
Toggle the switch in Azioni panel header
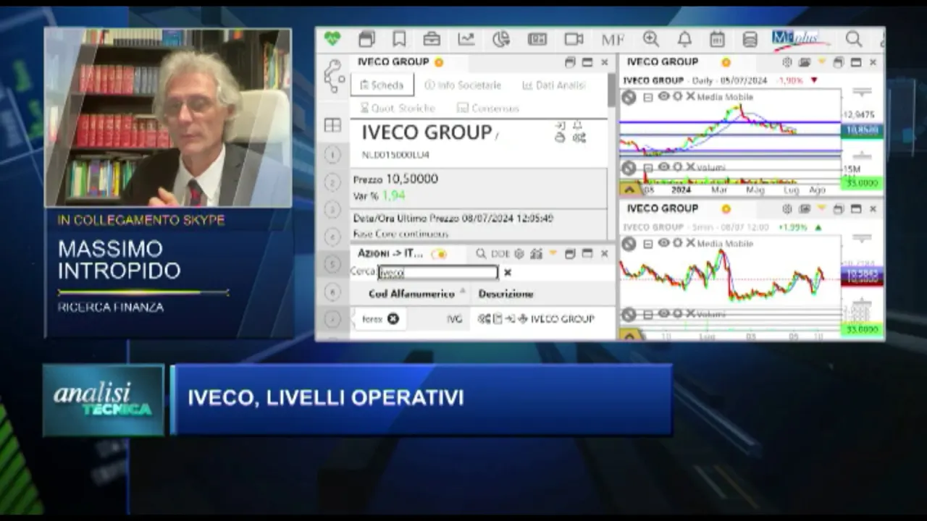pos(440,254)
